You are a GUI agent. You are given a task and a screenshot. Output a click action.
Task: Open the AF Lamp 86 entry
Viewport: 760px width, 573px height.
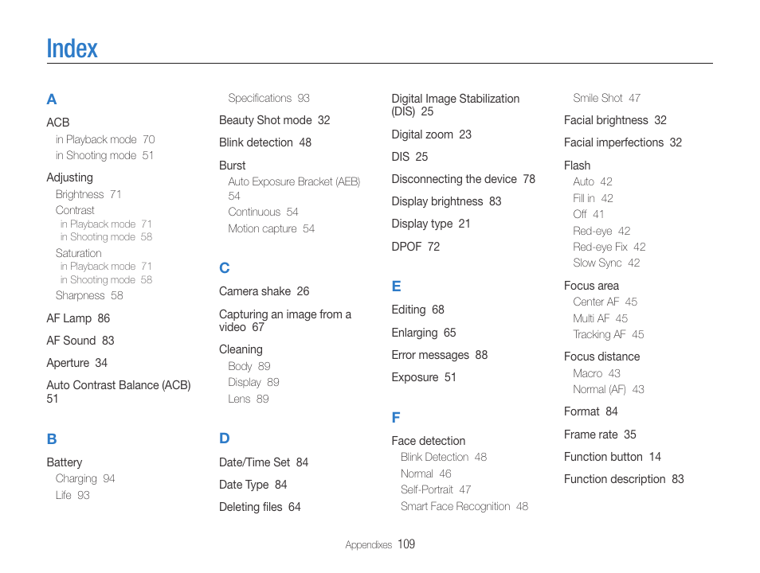pos(78,318)
